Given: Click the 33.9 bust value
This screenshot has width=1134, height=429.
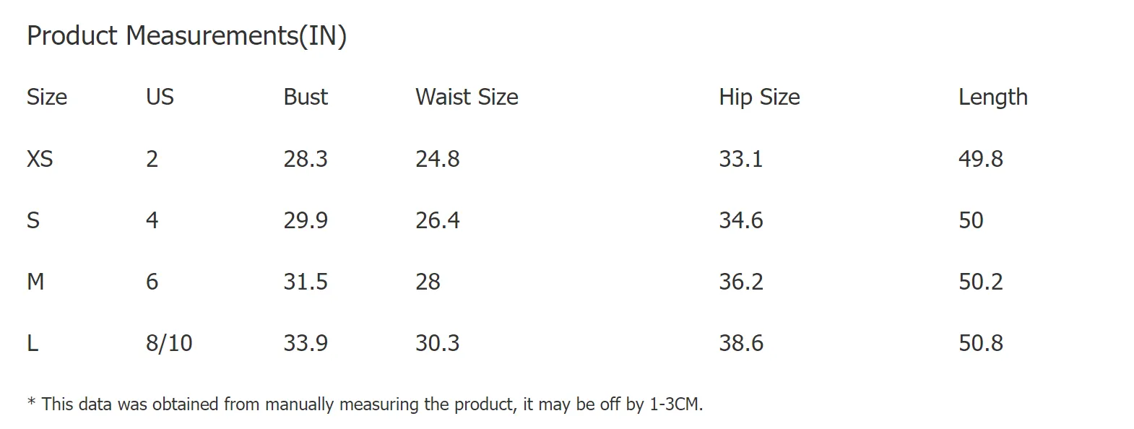Looking at the screenshot, I should coord(306,343).
